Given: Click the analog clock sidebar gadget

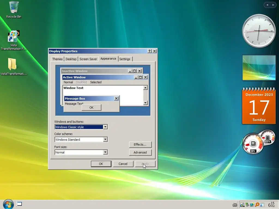Looking at the screenshot, I should (x=259, y=31).
